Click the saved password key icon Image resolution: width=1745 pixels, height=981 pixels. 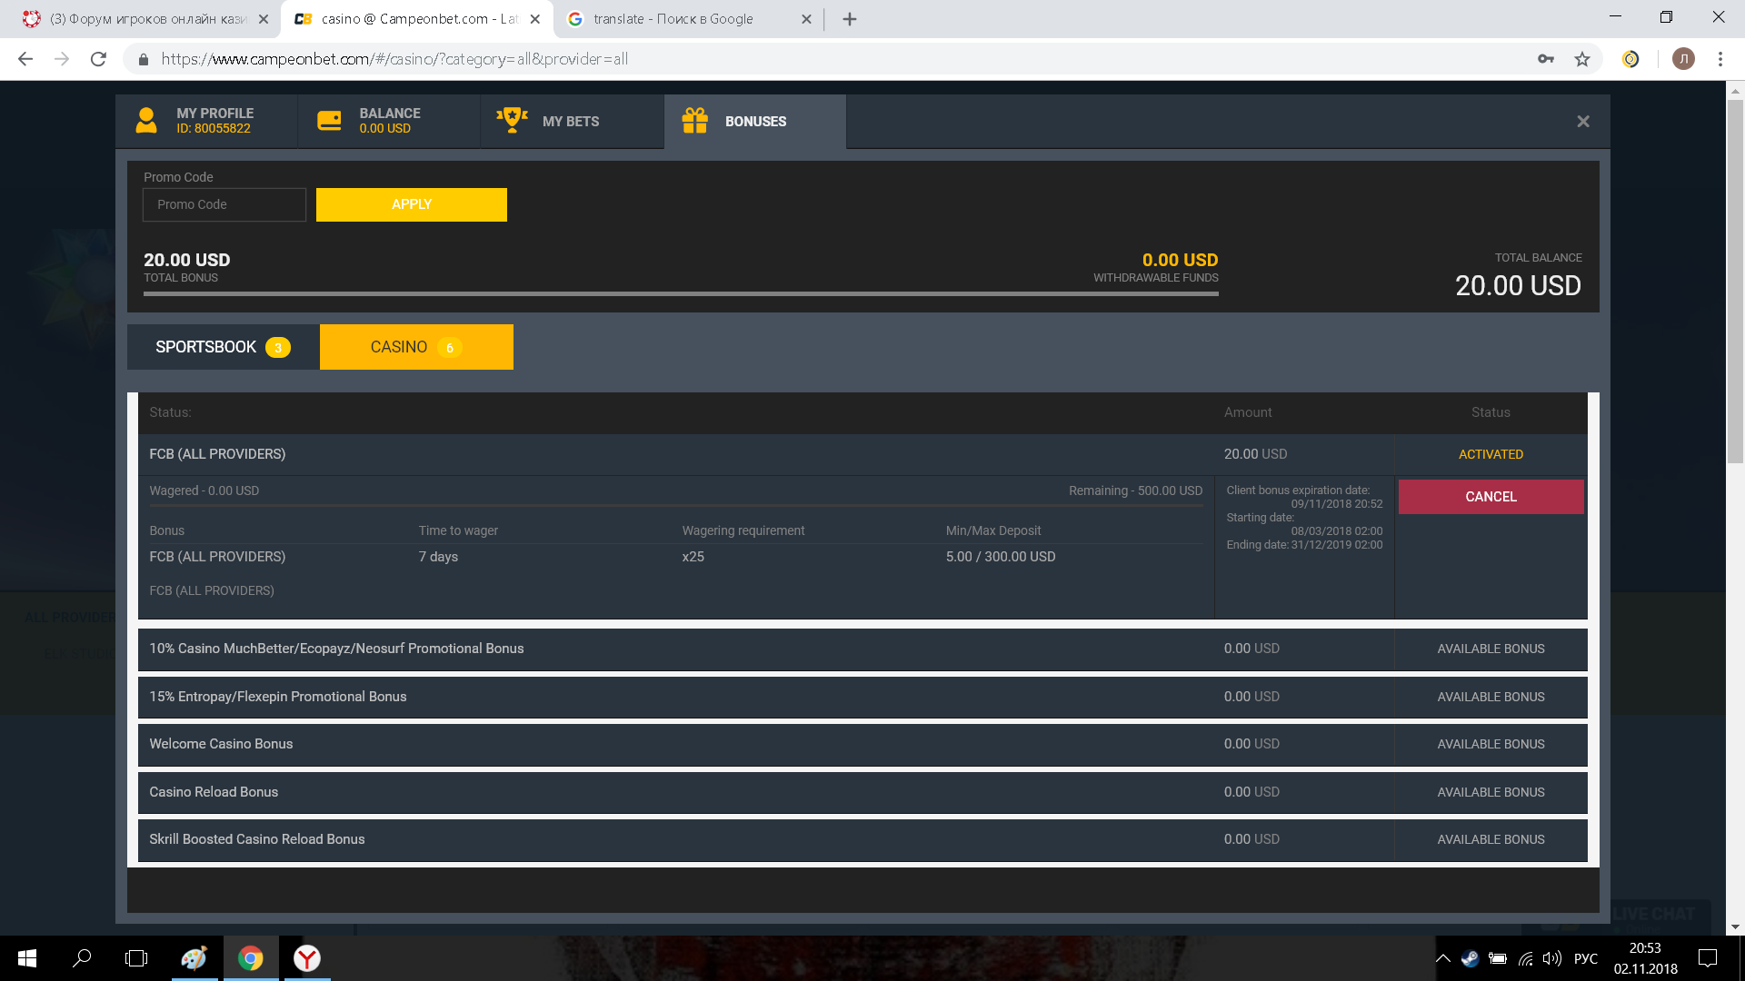[1545, 59]
